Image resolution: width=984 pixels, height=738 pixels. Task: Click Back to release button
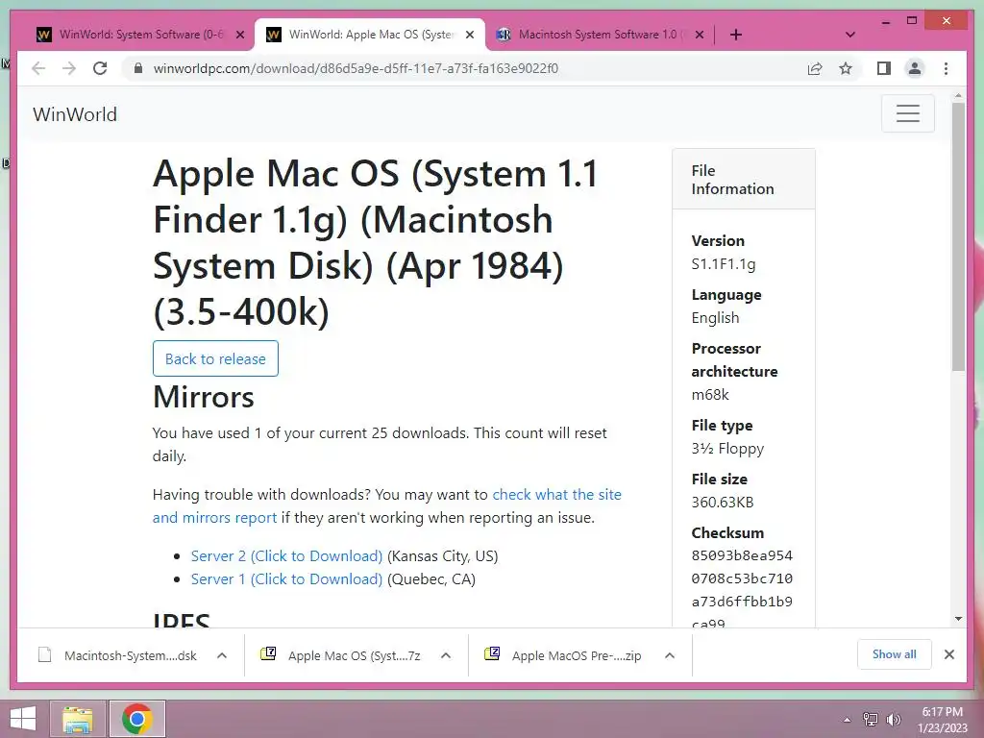215,358
